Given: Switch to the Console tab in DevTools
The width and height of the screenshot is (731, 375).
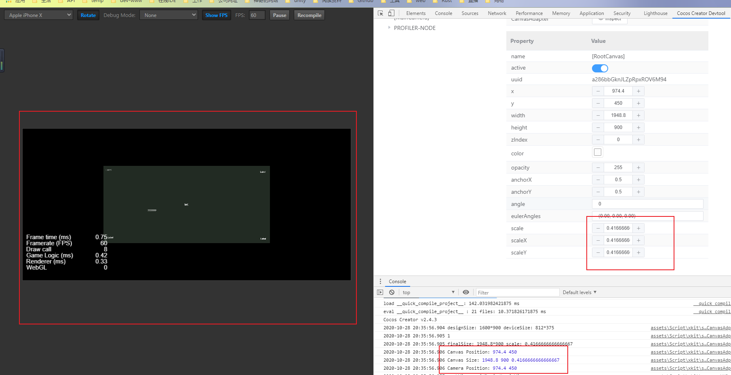Looking at the screenshot, I should [443, 13].
